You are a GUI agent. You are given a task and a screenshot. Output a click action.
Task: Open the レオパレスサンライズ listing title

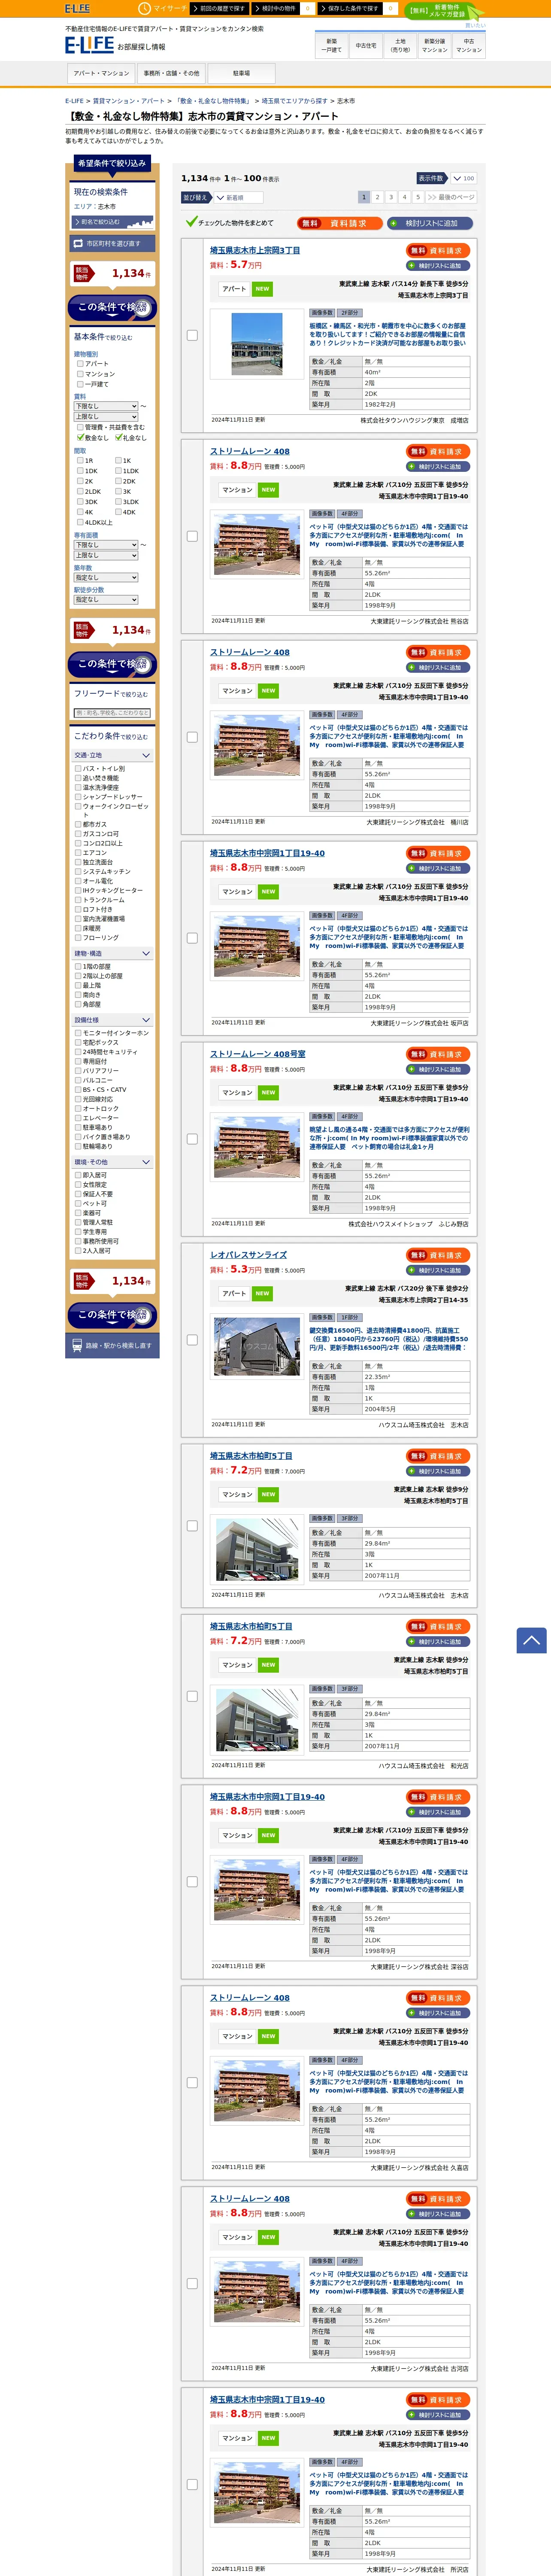tap(248, 1255)
